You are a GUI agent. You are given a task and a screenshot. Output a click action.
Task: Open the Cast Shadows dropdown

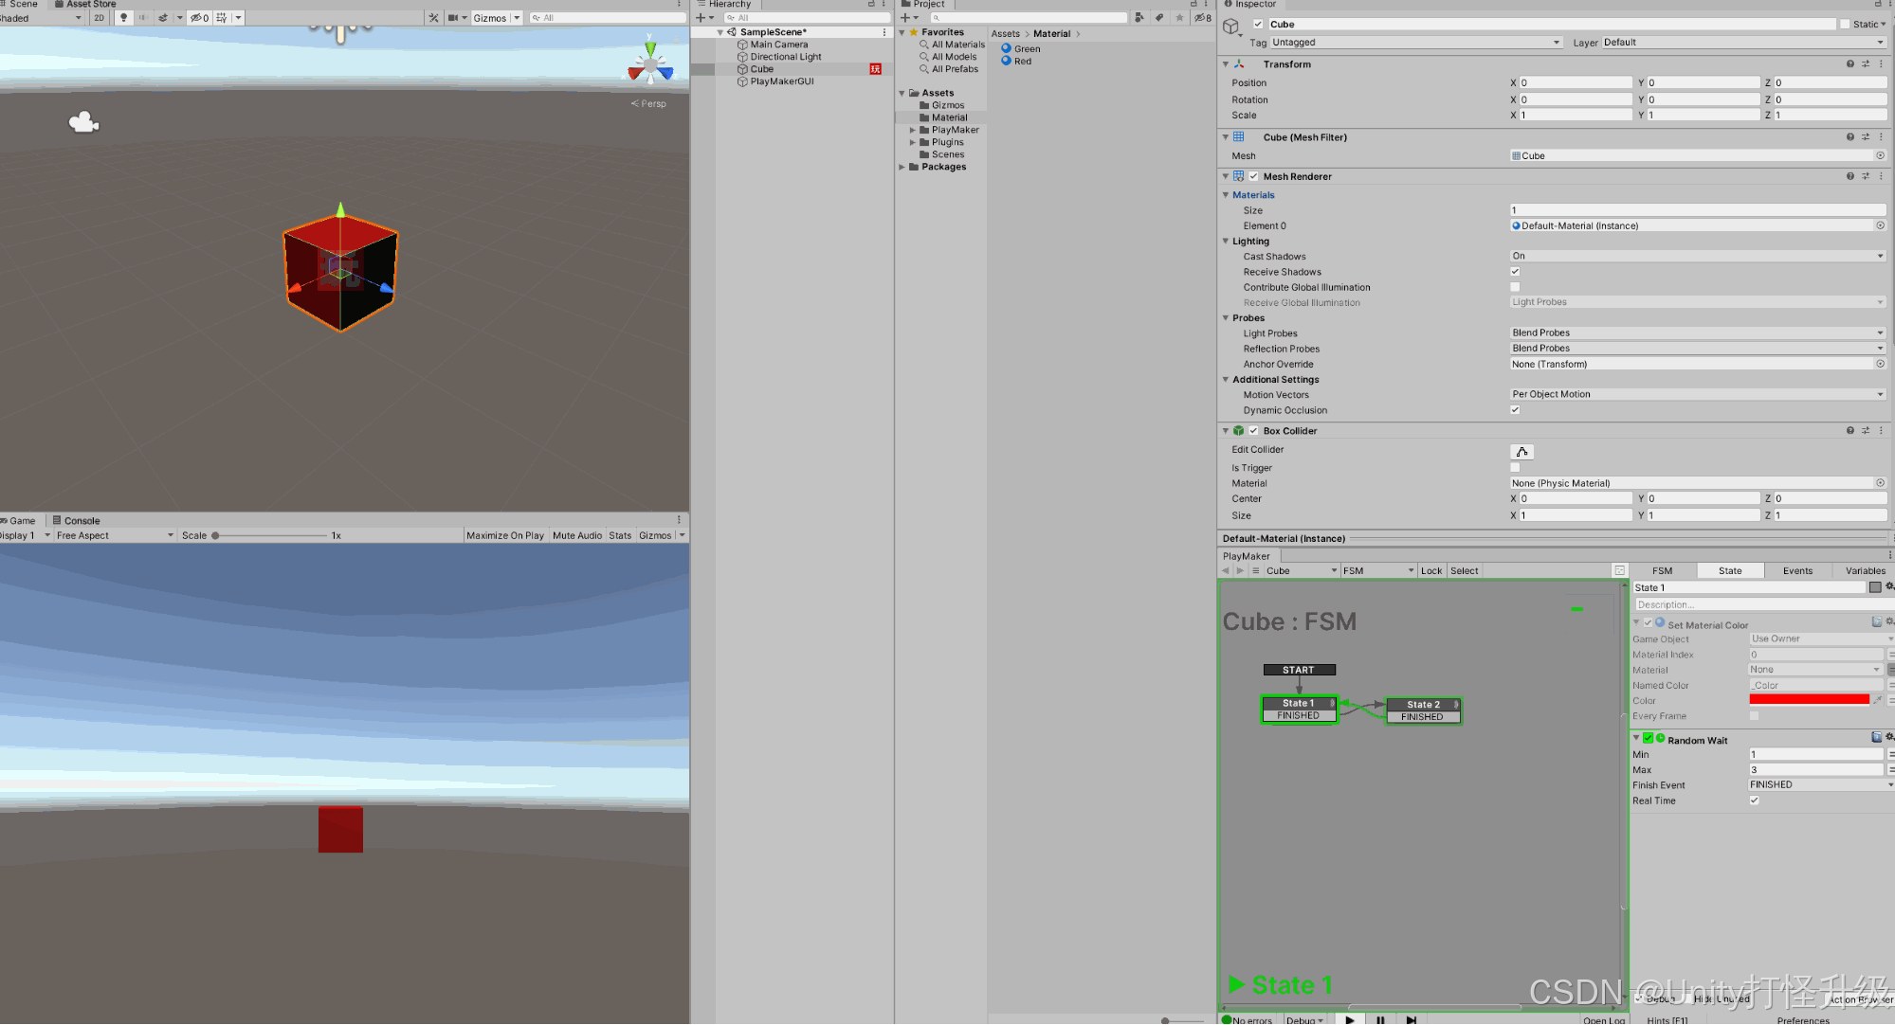[x=1696, y=256]
